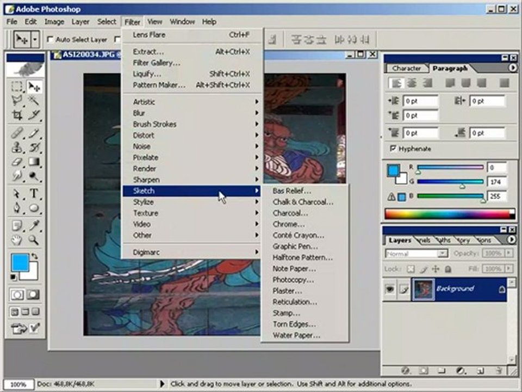Open the Image menu

point(54,22)
